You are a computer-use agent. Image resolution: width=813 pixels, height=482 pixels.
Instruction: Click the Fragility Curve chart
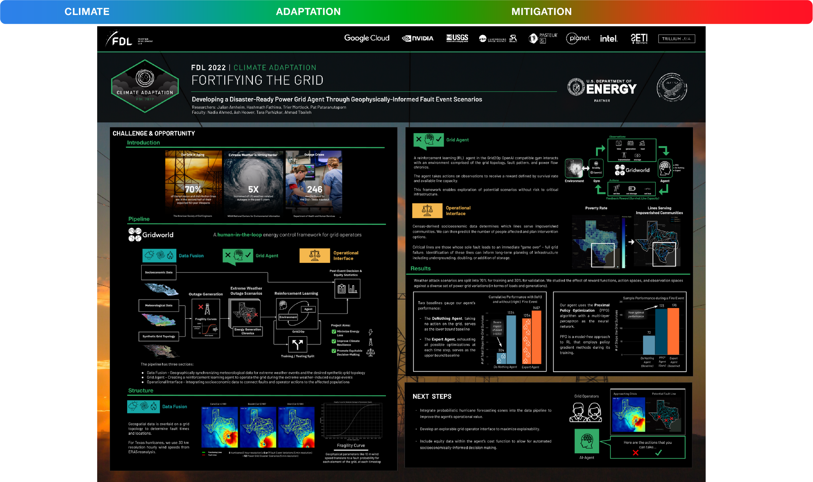coord(351,420)
